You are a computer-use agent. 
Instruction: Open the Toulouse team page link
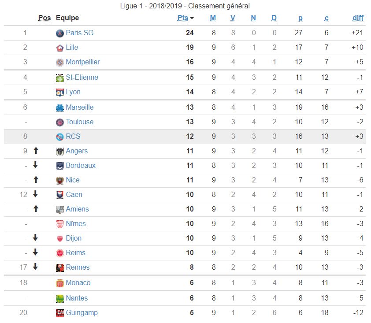point(80,122)
